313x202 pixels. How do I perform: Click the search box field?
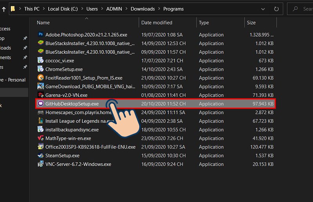pos(300,9)
